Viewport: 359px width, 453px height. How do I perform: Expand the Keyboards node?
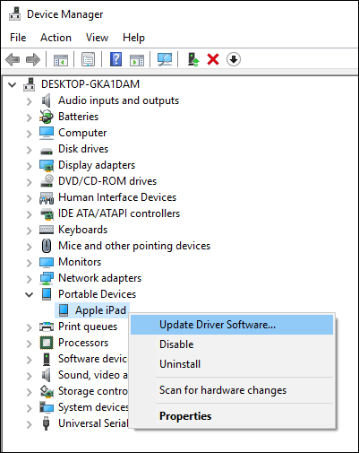30,231
